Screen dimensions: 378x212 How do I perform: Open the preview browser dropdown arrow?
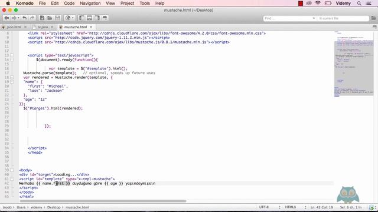[x=73, y=18]
